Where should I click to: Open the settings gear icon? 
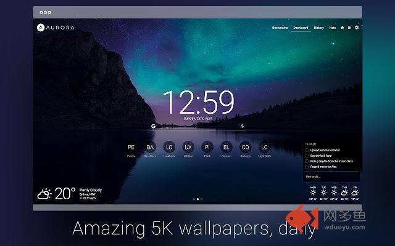pos(357,27)
